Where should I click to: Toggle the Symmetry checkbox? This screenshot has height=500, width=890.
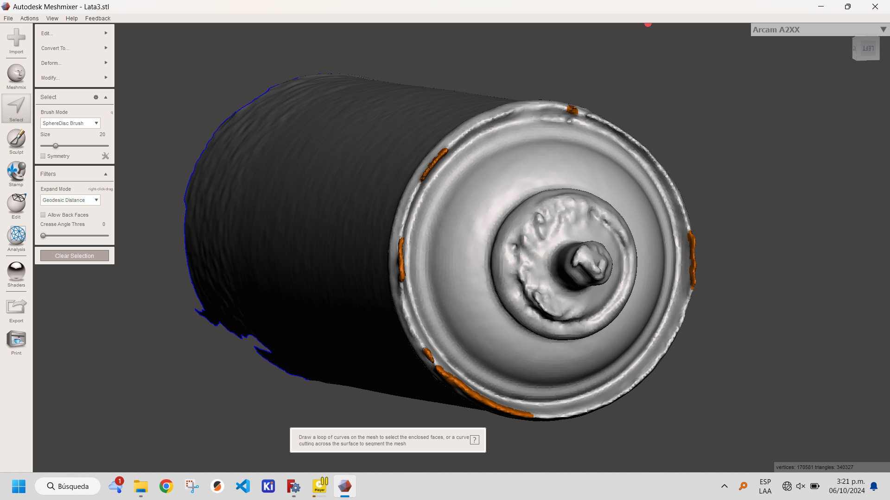[x=43, y=156]
